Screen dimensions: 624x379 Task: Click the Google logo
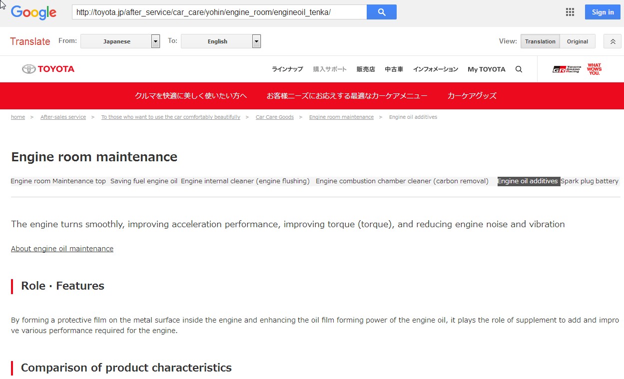tap(33, 12)
